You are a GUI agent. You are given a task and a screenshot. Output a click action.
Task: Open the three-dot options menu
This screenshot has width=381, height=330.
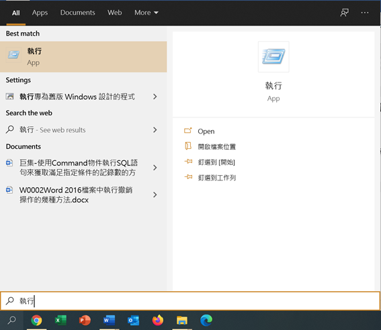pyautogui.click(x=365, y=13)
